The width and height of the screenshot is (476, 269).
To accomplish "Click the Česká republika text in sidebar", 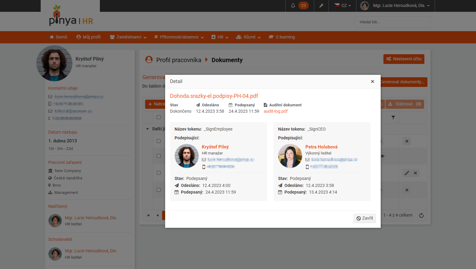I will (x=68, y=178).
